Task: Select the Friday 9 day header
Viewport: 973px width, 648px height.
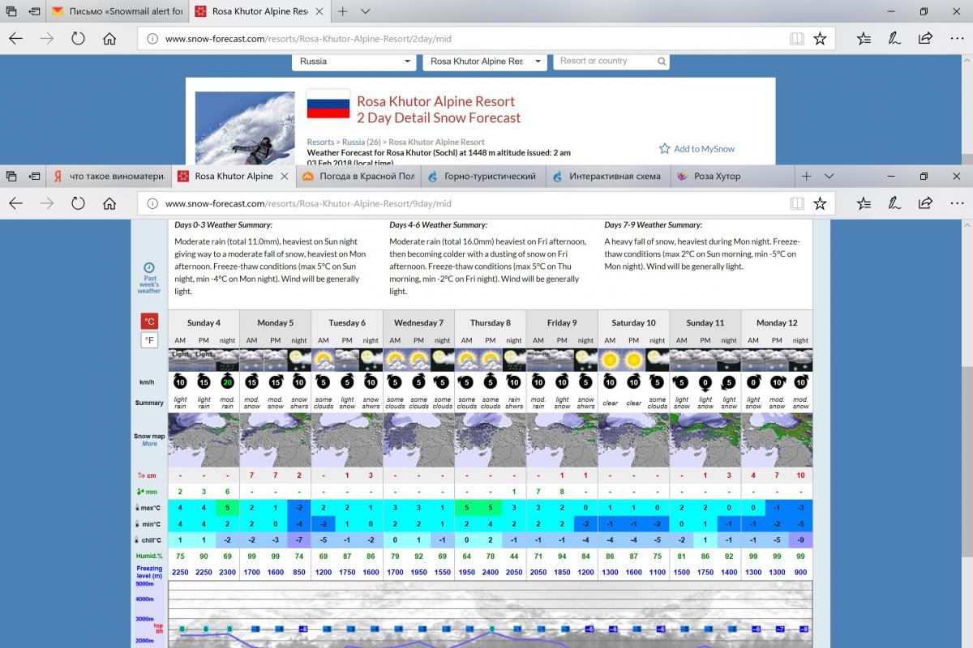Action: click(x=562, y=322)
